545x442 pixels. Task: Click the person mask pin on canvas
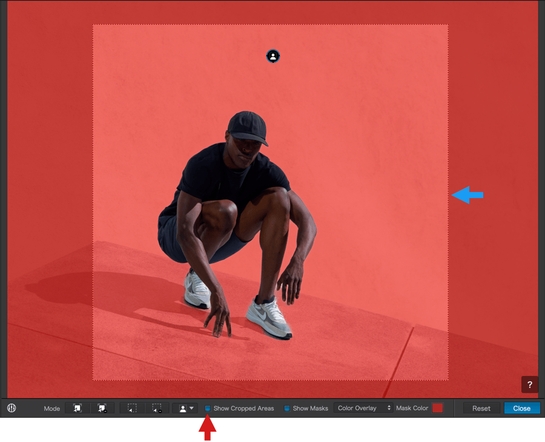(273, 56)
